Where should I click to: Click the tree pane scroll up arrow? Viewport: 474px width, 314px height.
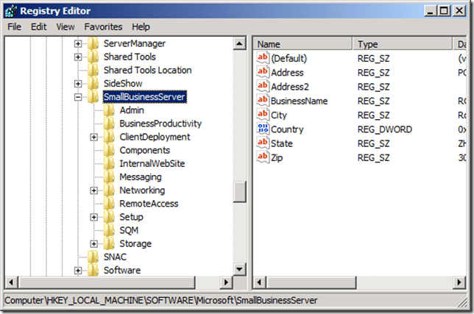[239, 44]
